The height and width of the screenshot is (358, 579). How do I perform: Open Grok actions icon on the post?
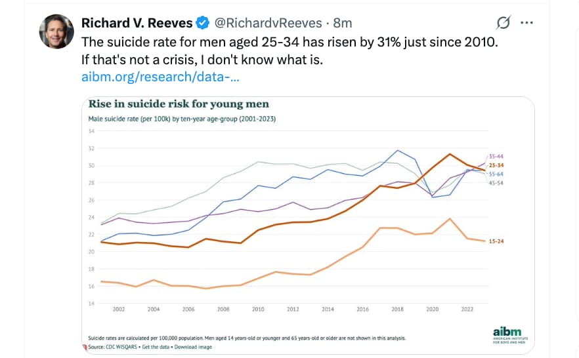pyautogui.click(x=504, y=23)
